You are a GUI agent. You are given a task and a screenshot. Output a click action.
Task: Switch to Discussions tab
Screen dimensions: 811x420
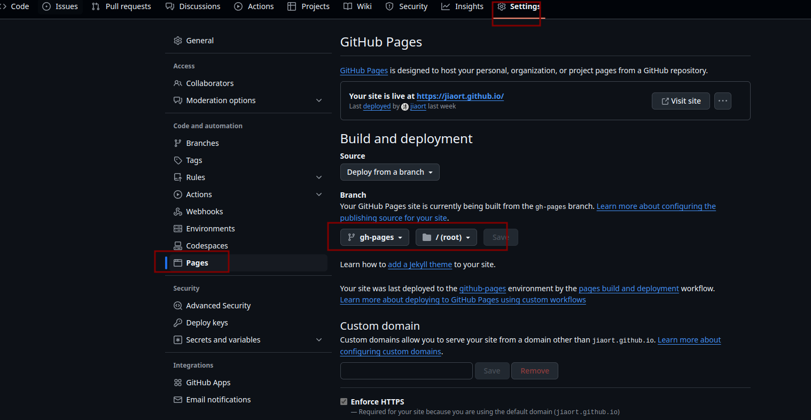click(193, 6)
